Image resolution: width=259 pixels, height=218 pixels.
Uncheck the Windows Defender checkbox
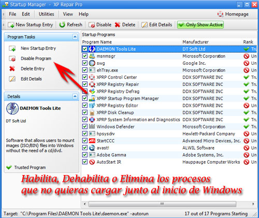tap(84, 127)
